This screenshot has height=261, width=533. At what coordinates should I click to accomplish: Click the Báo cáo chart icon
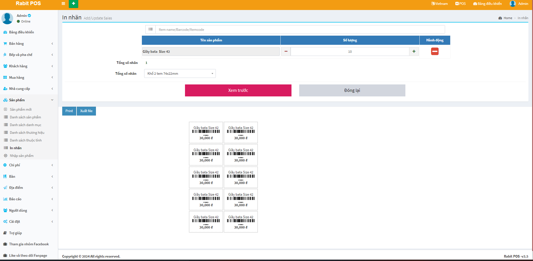click(5, 199)
